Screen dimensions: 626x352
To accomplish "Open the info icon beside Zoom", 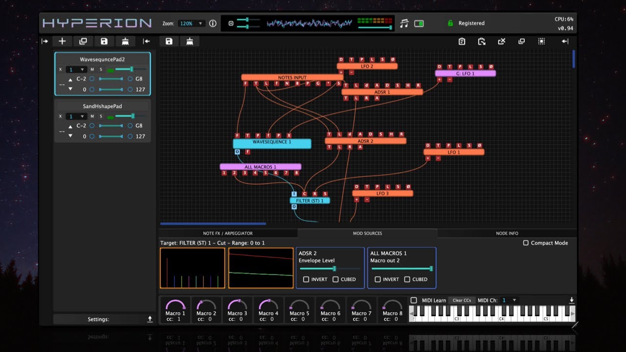I will 213,23.
